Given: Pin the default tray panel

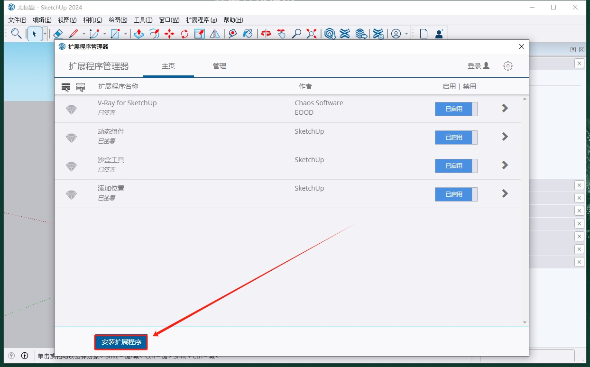Looking at the screenshot, I should [573, 49].
